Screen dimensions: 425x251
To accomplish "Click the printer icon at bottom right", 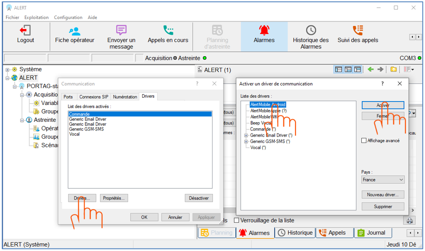I will point(409,221).
